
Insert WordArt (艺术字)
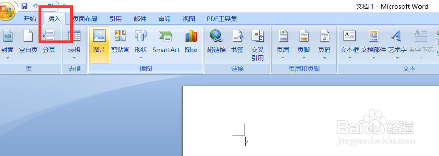coord(397,45)
